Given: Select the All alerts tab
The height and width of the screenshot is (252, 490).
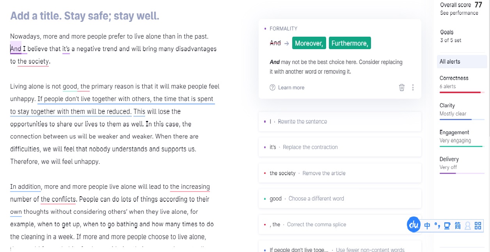Looking at the screenshot, I should [x=462, y=62].
